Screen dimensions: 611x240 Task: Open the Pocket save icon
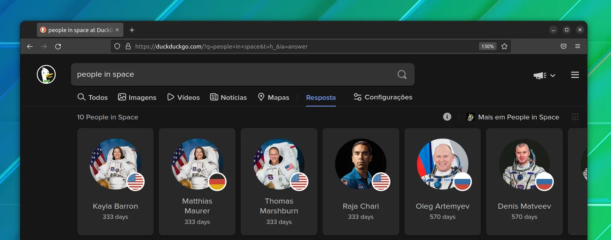(x=563, y=46)
